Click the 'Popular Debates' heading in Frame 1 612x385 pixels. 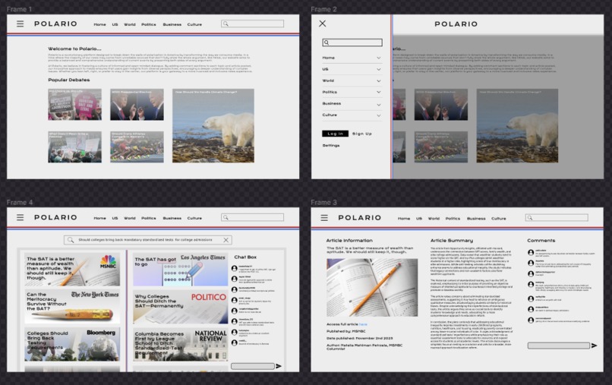coord(68,80)
